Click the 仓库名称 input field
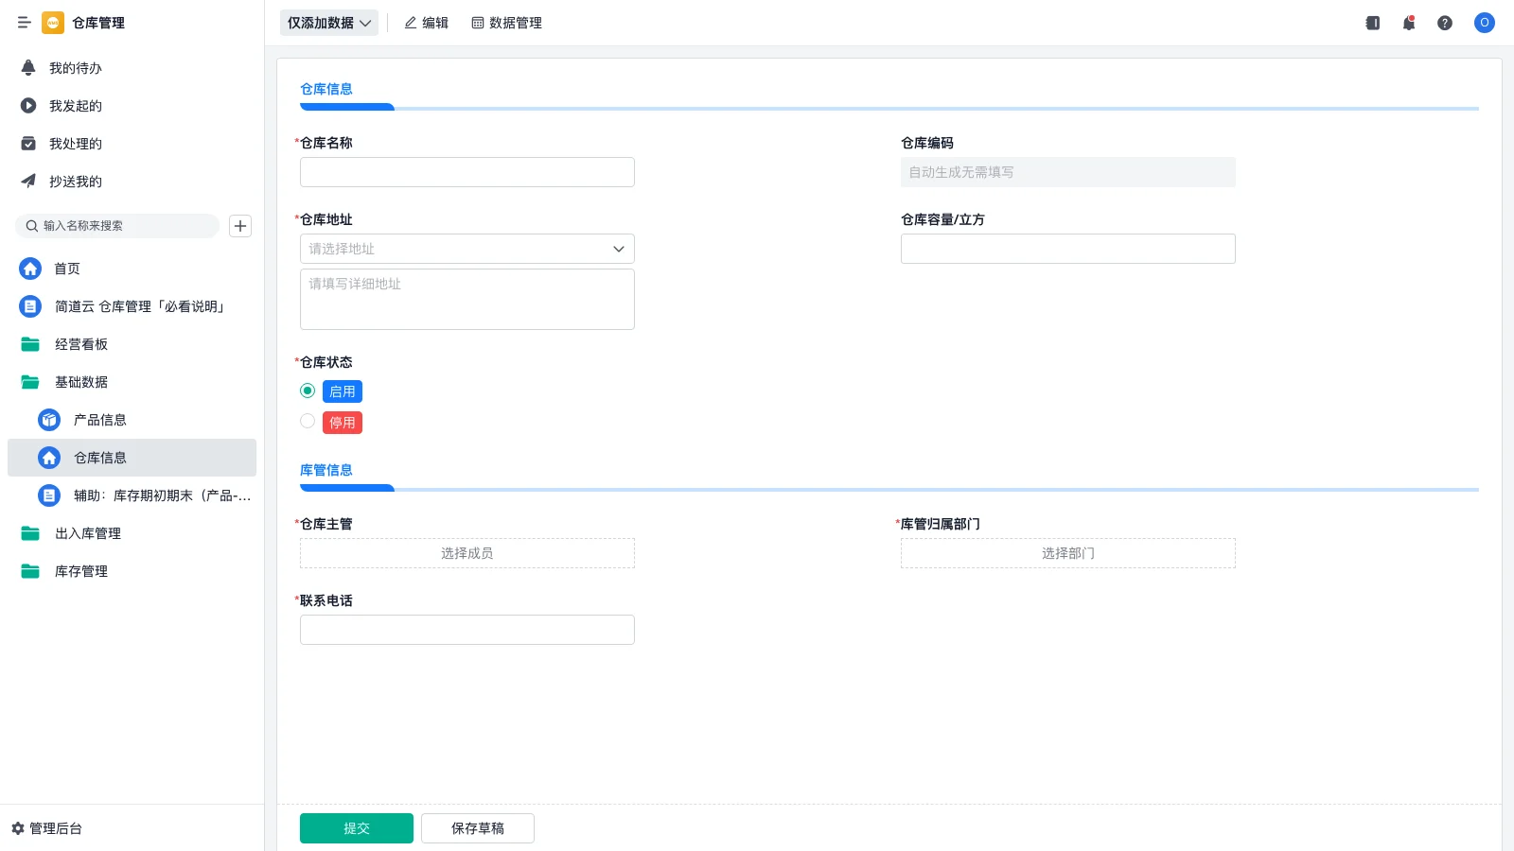 coord(467,172)
